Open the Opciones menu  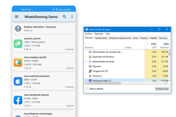coord(99,34)
